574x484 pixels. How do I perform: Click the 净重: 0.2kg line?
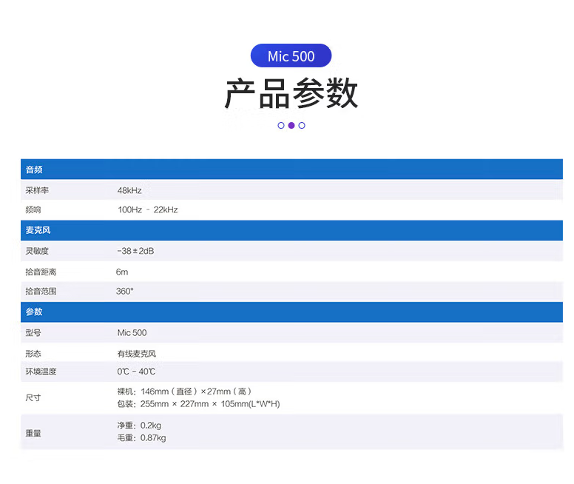click(x=139, y=426)
